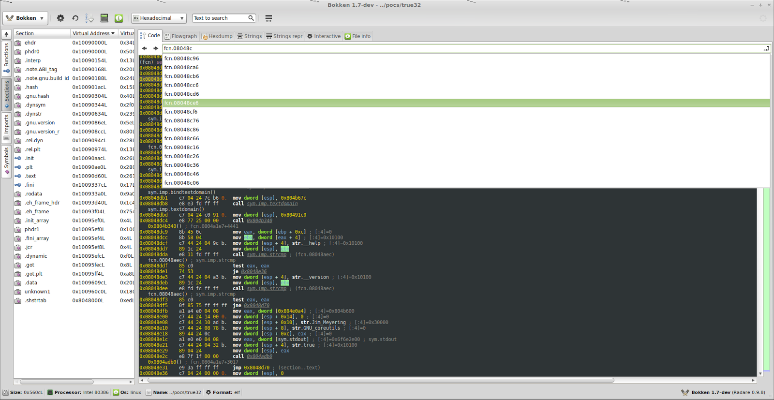Viewport: 774px width, 400px height.
Task: Click the .hash section row icon
Action: click(x=18, y=87)
